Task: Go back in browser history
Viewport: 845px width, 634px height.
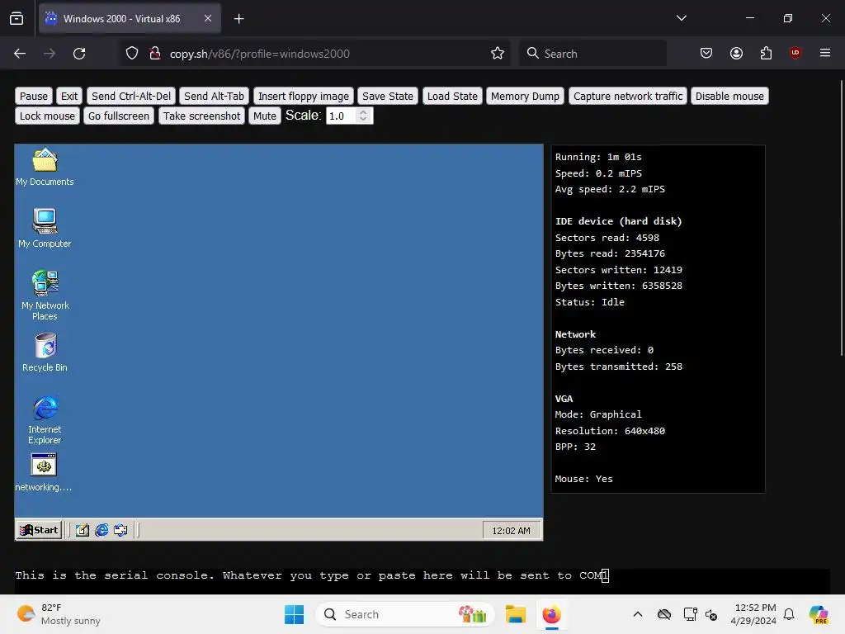Action: click(x=20, y=54)
